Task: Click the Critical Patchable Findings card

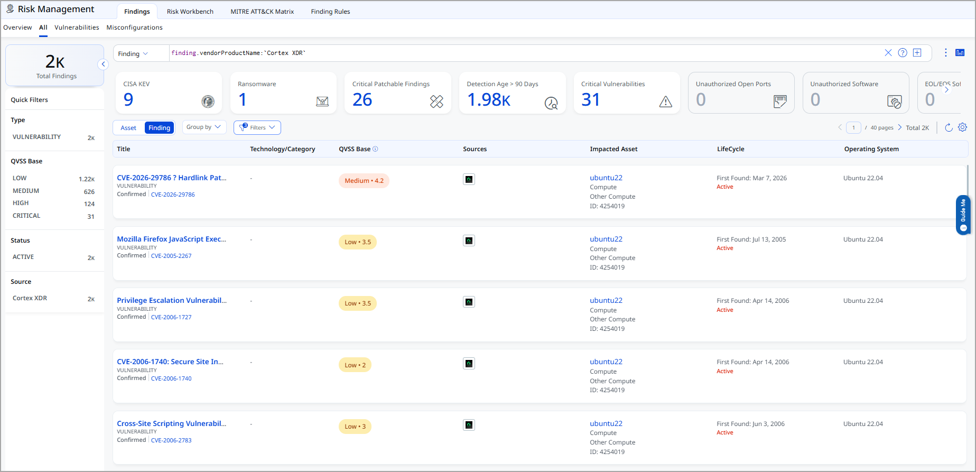Action: tap(397, 93)
